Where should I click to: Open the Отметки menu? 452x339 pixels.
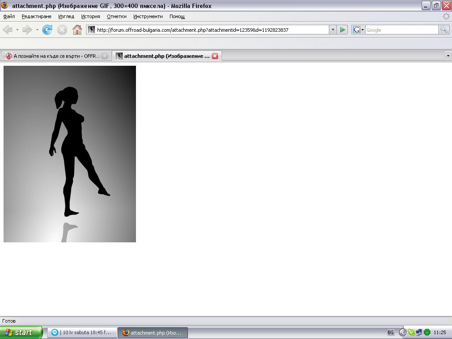(x=117, y=16)
